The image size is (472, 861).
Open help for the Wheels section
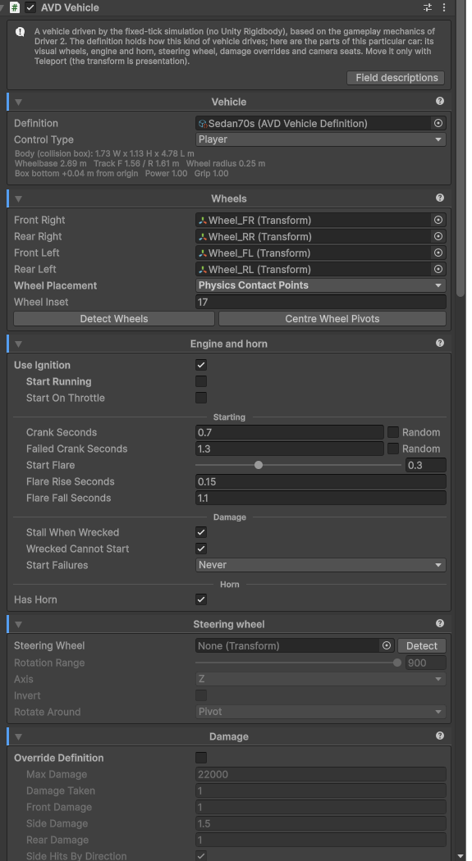(x=440, y=198)
